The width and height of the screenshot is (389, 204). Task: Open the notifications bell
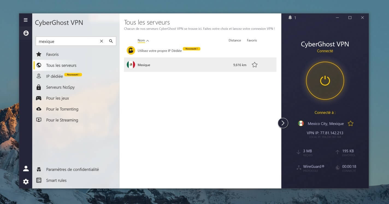pyautogui.click(x=290, y=18)
